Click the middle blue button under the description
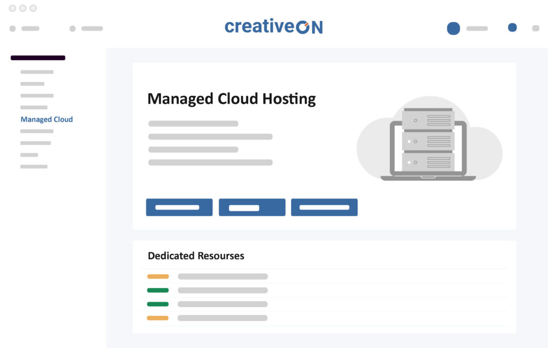The image size is (548, 348). tap(252, 207)
